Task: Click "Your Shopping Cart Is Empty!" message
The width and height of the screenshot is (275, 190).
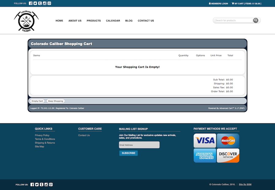Action: 137,67
